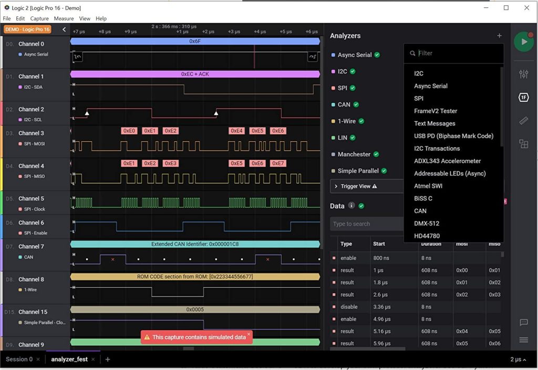Click the Start column header in data table
538x370 pixels.
[379, 244]
